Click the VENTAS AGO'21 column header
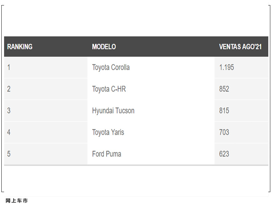Image resolution: width=272 pixels, height=204 pixels. point(240,47)
